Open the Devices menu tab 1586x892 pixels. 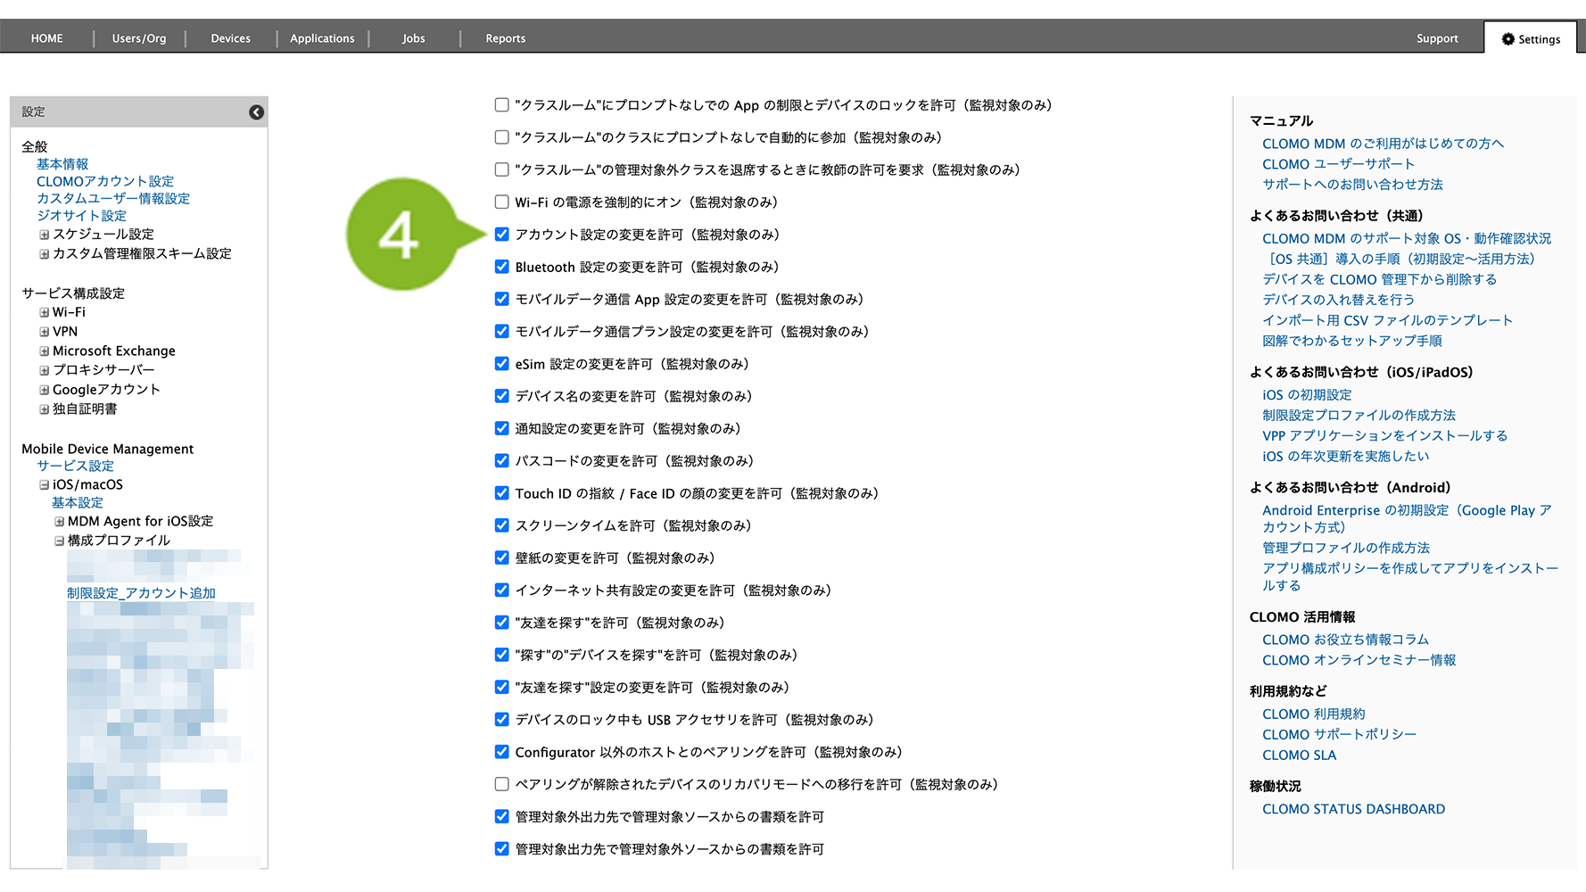pyautogui.click(x=230, y=38)
